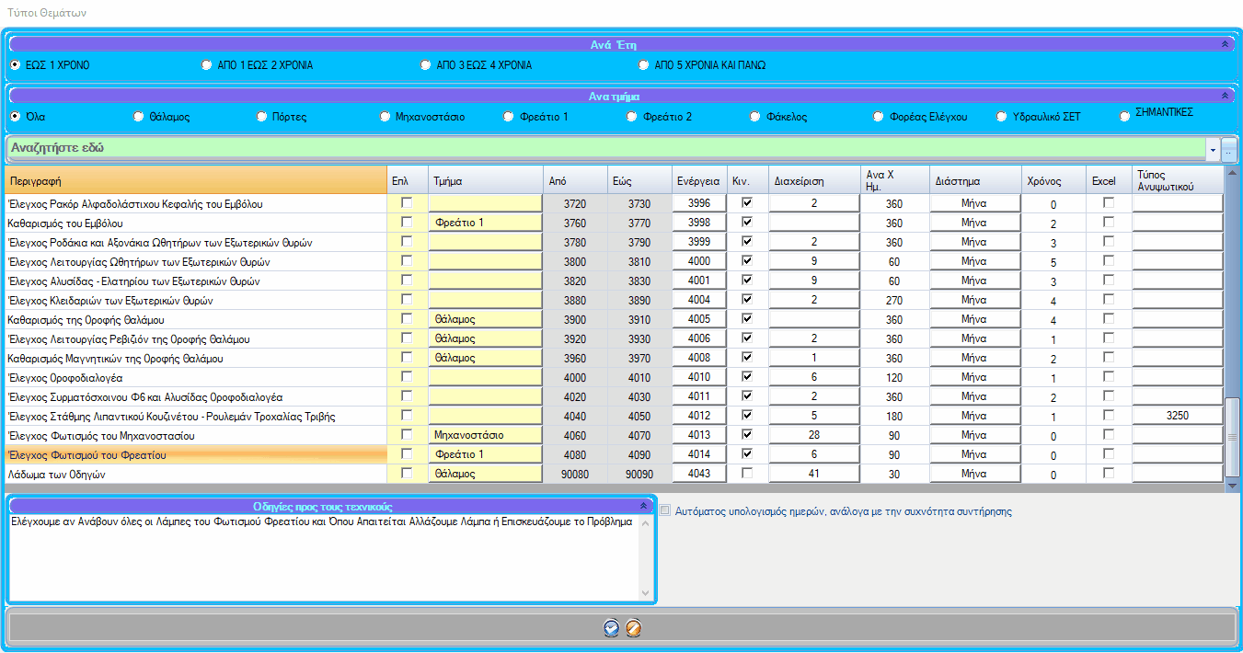Screen dimensions: 1243x653
Task: Collapse the 'Ανά Έτη' panel
Action: (1224, 44)
